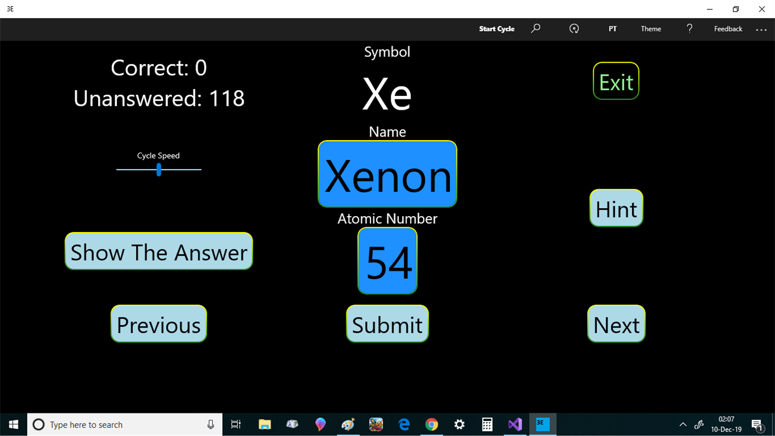Open help via the question mark icon
Screen dimensions: 775x436
[689, 29]
